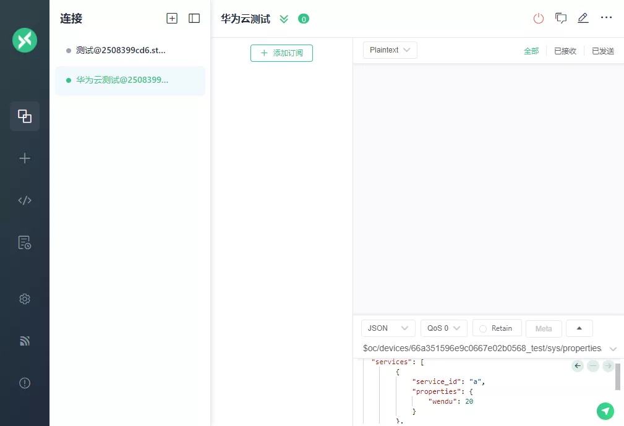Open the QoS 0 dropdown
This screenshot has height=426, width=624.
443,328
